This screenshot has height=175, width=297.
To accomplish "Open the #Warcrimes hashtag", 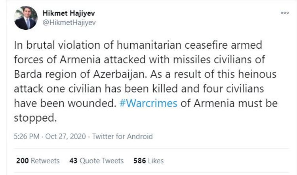I will coord(149,103).
